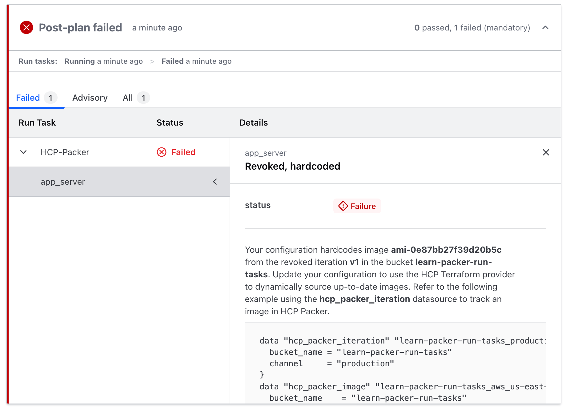Click the 'Running a minute ago' stage
Viewport: 570px width, 410px height.
point(103,61)
